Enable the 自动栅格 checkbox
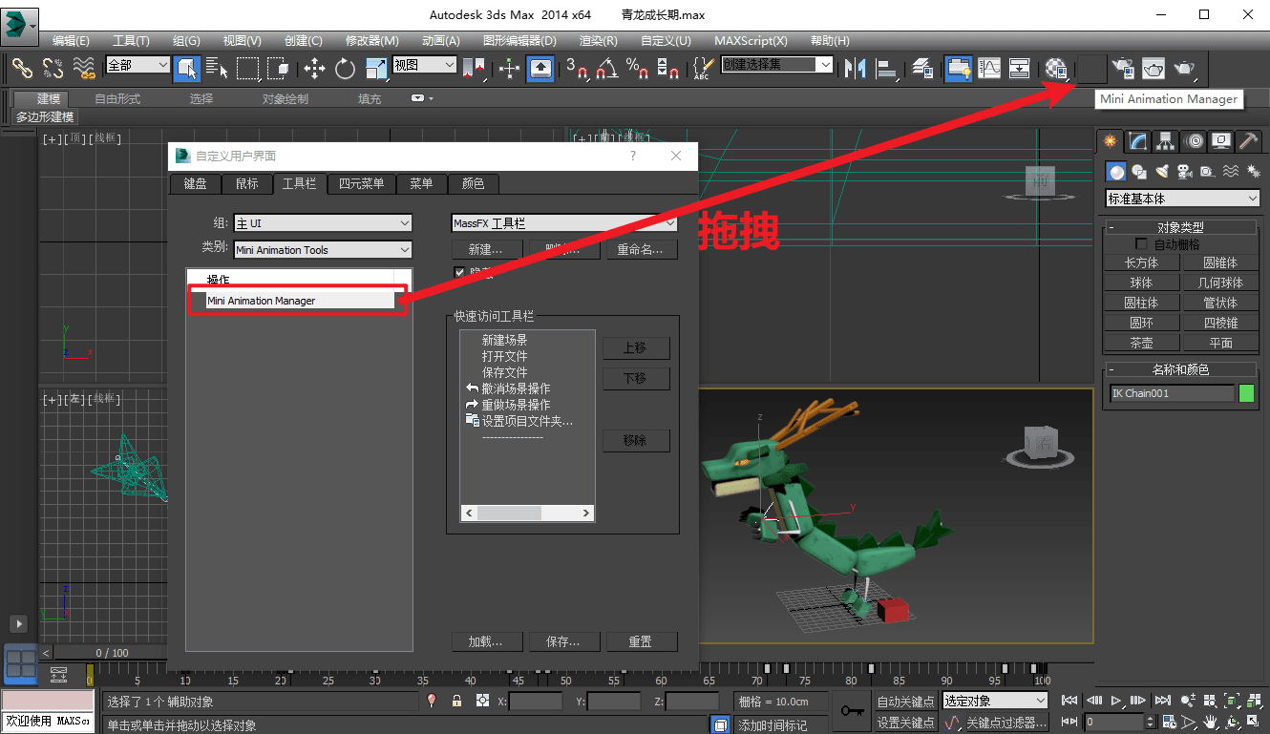The image size is (1270, 734). [x=1141, y=244]
